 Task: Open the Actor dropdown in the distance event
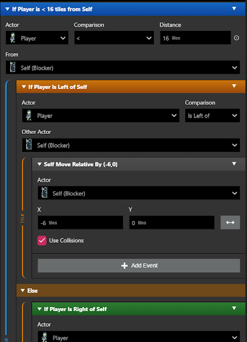click(x=37, y=38)
